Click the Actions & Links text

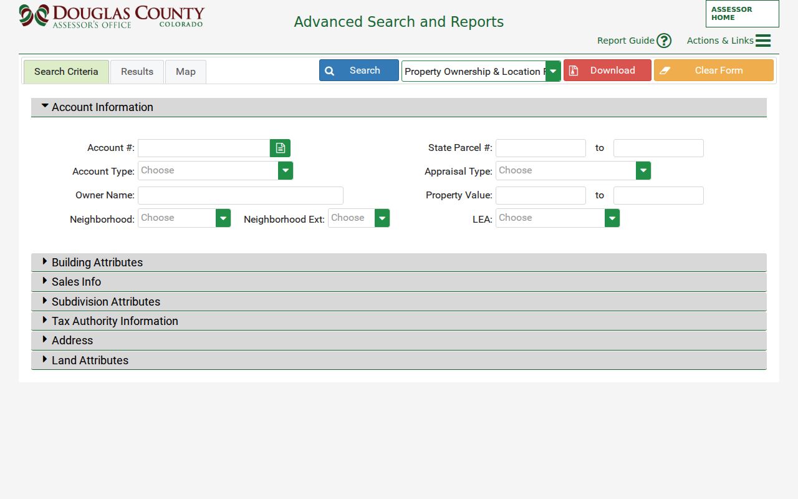coord(720,41)
